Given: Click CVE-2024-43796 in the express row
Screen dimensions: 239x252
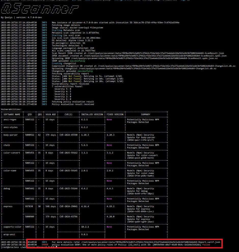Looking at the screenshot, I should point(69,217).
